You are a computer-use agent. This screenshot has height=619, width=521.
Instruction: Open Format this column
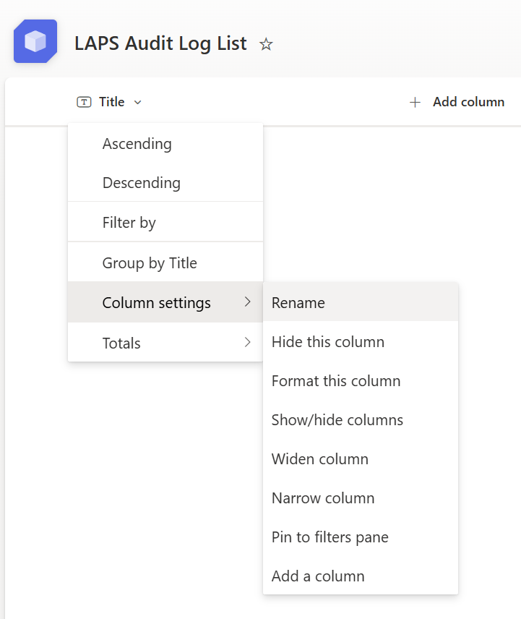point(336,381)
